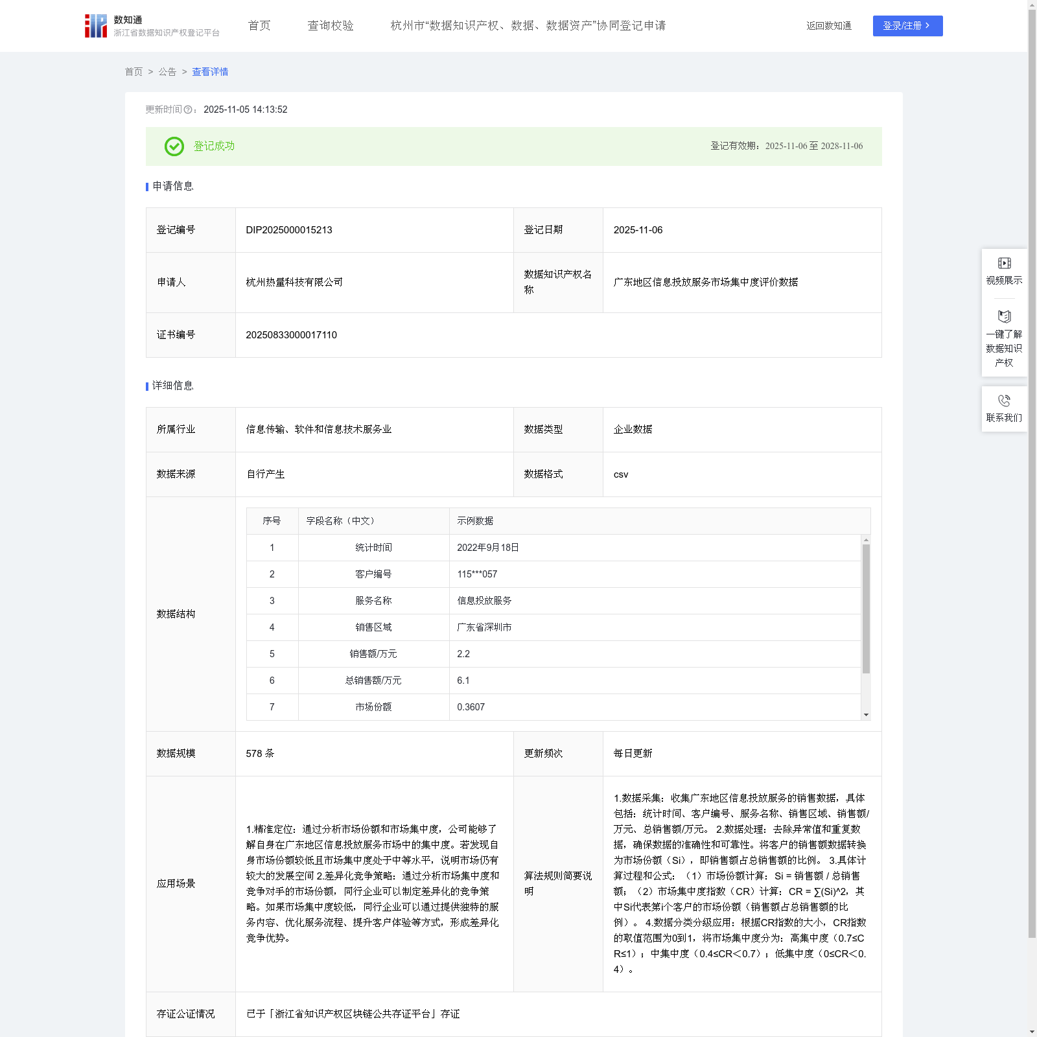Click applicant 杭州热量科技有限公司
Viewport: 1037px width, 1037px height.
pos(294,283)
